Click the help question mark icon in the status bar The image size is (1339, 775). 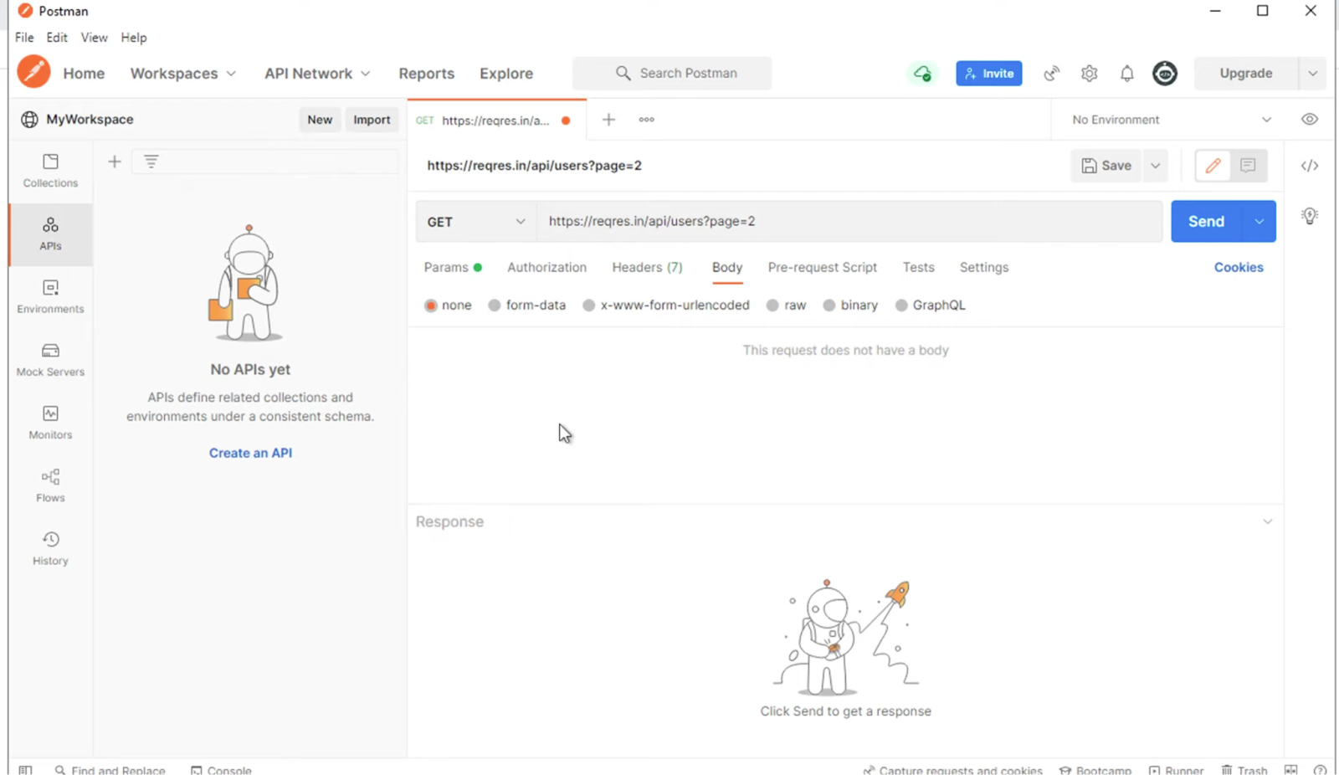click(x=1320, y=770)
